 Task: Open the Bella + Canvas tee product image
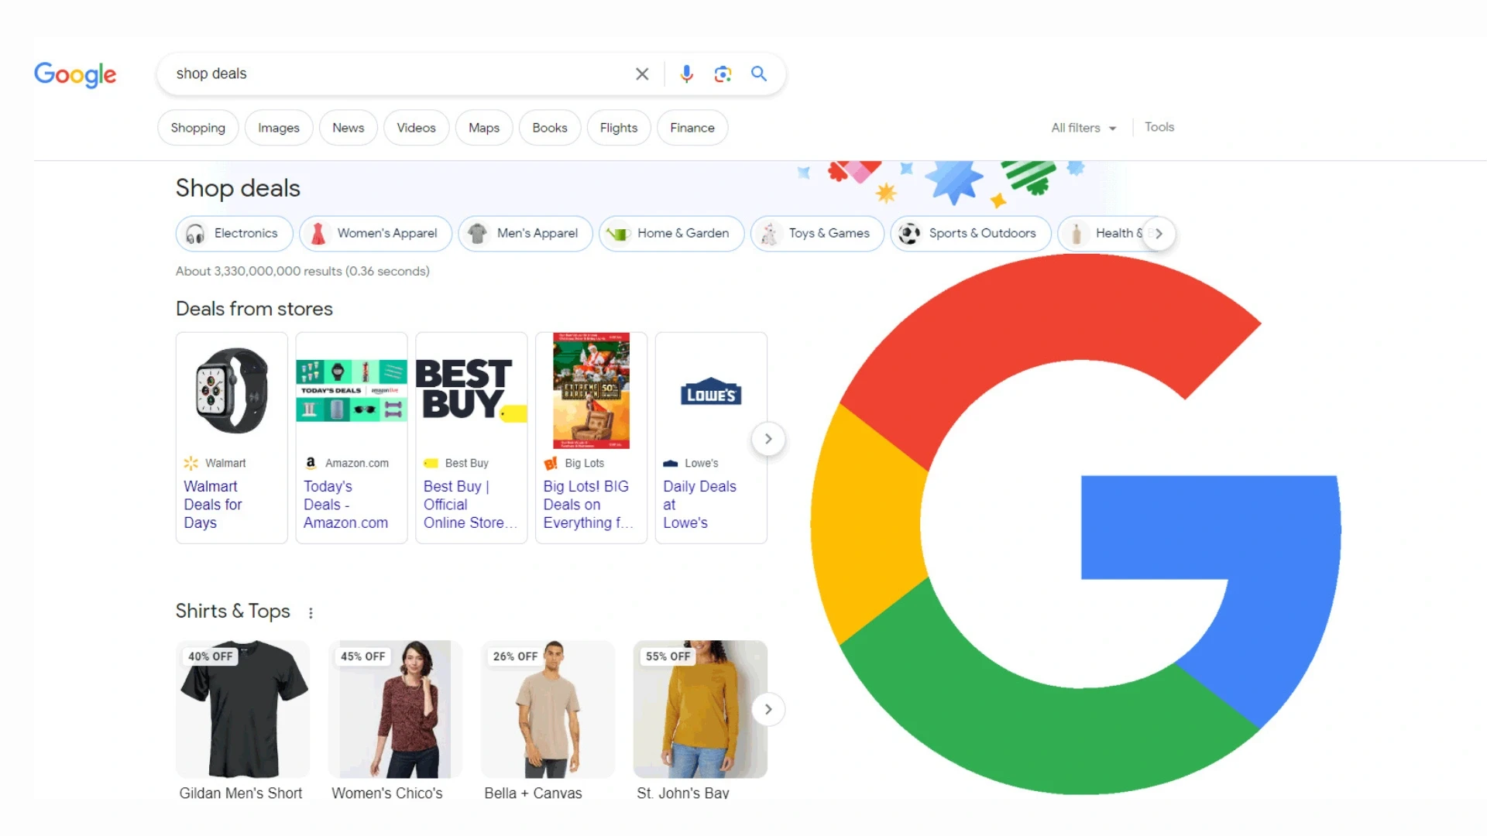point(548,709)
